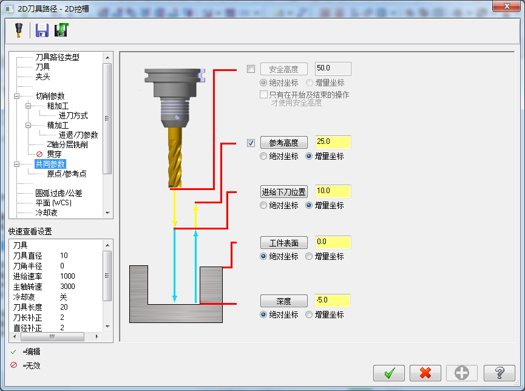Click the 参考高度 button
The image size is (525, 391).
point(283,141)
